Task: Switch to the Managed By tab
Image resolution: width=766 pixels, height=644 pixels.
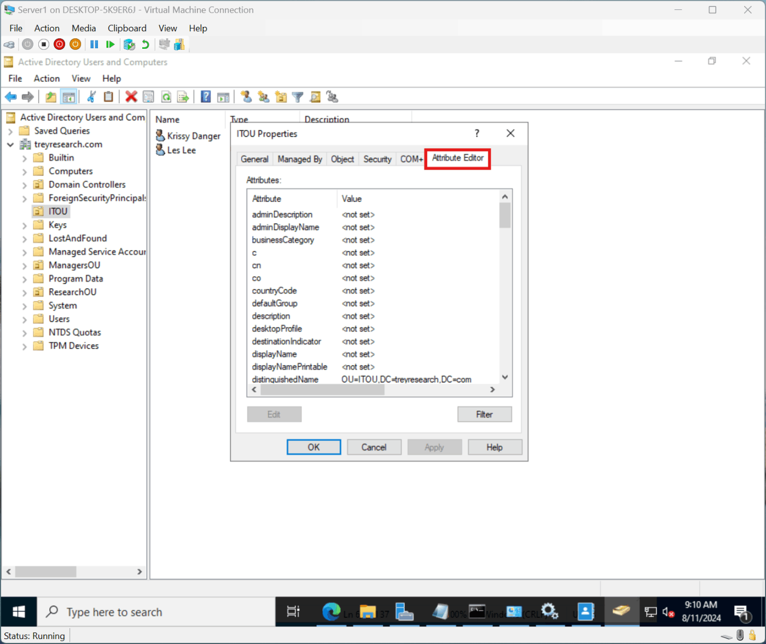Action: (x=300, y=159)
